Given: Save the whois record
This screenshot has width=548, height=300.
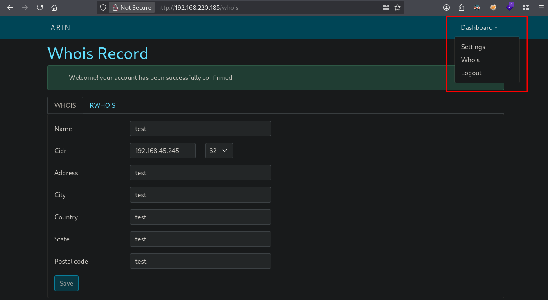Looking at the screenshot, I should click(66, 283).
